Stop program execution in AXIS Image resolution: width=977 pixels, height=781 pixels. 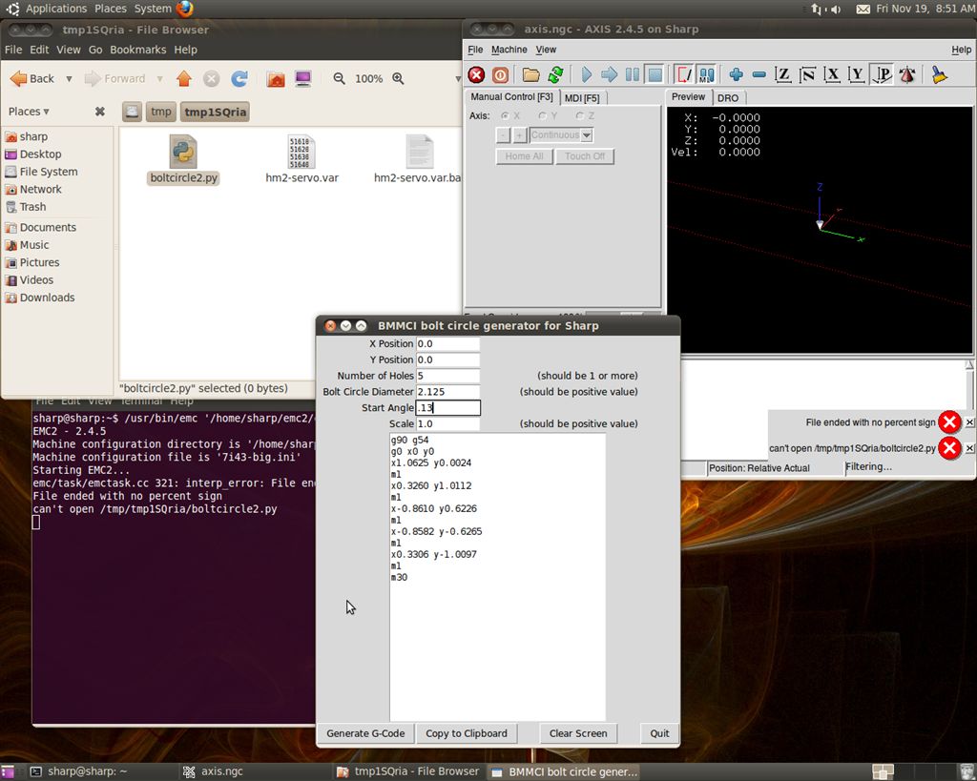pos(655,74)
